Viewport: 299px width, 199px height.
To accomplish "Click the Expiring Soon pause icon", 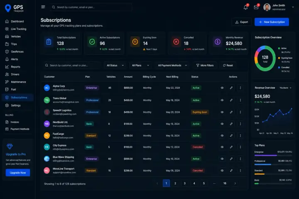I will tap(135, 41).
